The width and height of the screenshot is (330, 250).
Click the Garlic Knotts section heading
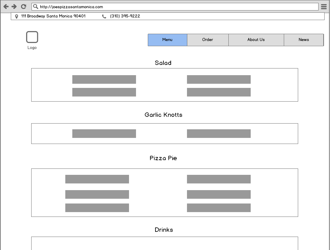click(163, 115)
